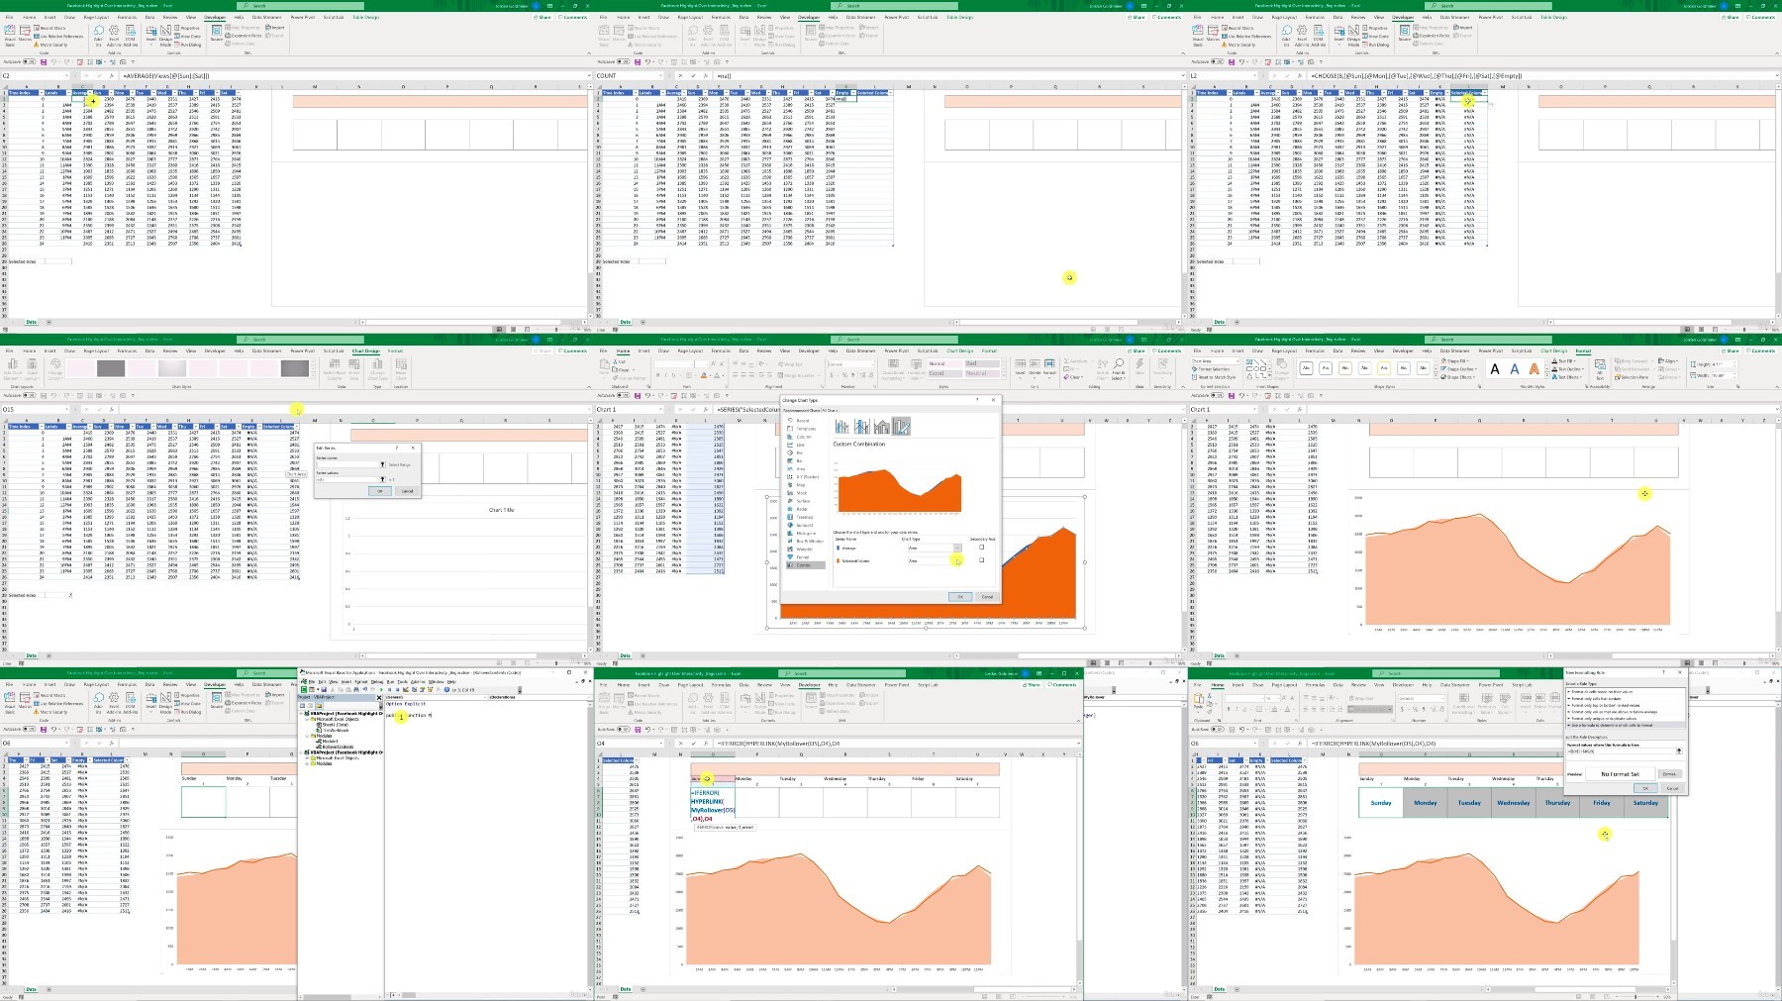Open (General) object dropdown in VBA code window
Screen dimensions: 1782x1001
tap(485, 697)
